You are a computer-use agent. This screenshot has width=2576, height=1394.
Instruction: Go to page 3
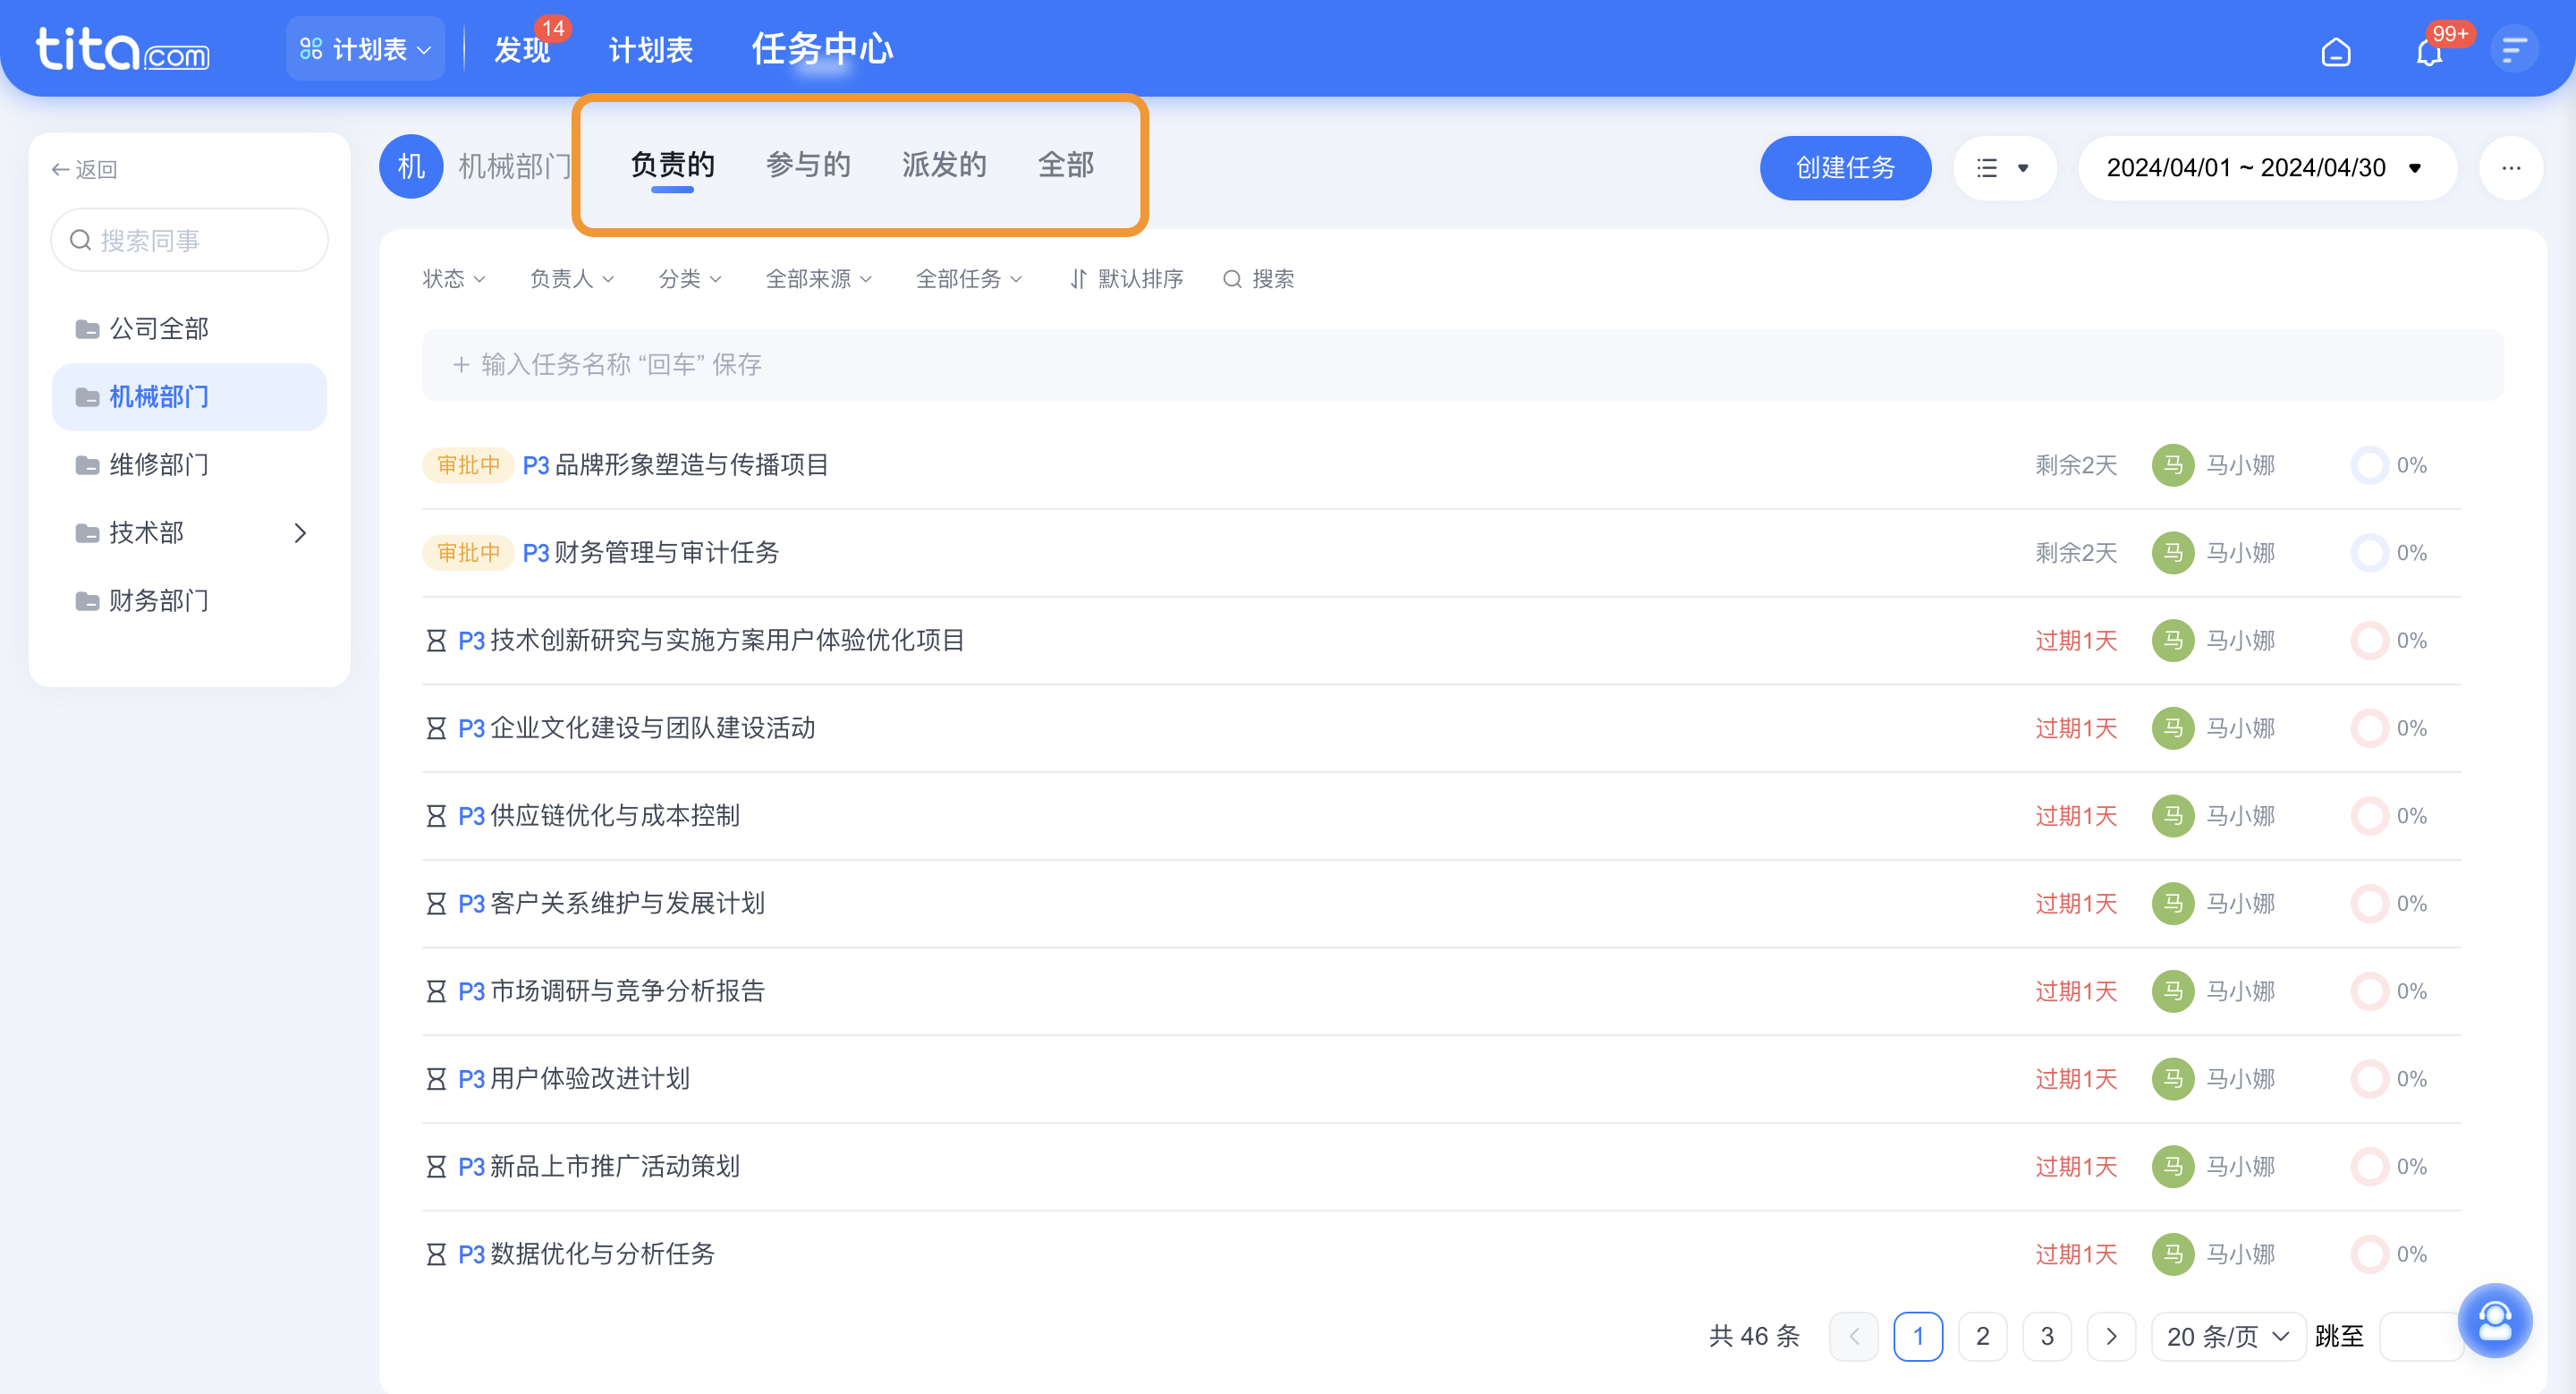tap(2047, 1336)
